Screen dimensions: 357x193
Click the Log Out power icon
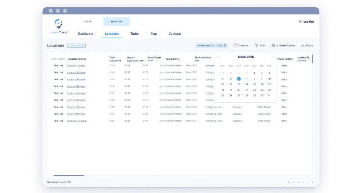click(300, 22)
